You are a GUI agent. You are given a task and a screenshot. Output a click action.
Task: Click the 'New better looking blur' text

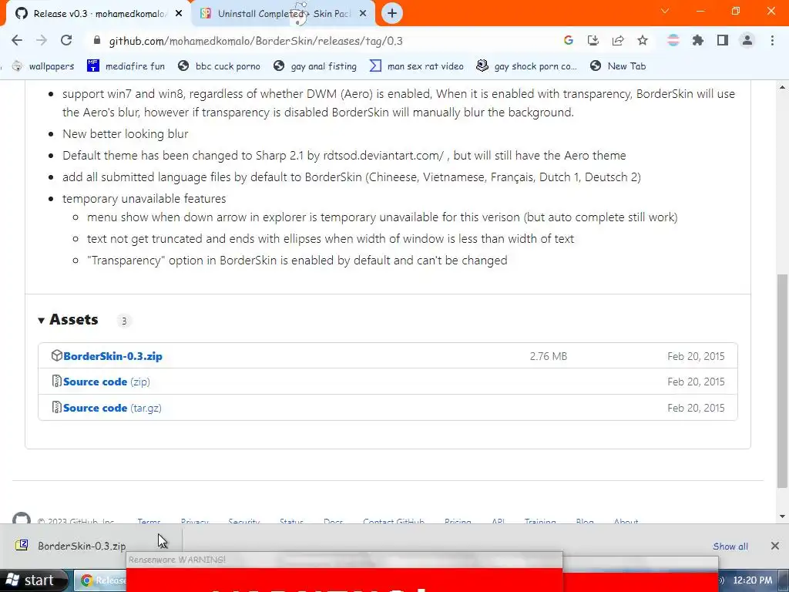[126, 134]
